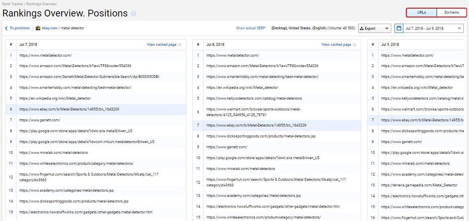Click dickssportinggoods URL at position 8 Jul 8
Screen dimensions: 469x221
(261, 136)
